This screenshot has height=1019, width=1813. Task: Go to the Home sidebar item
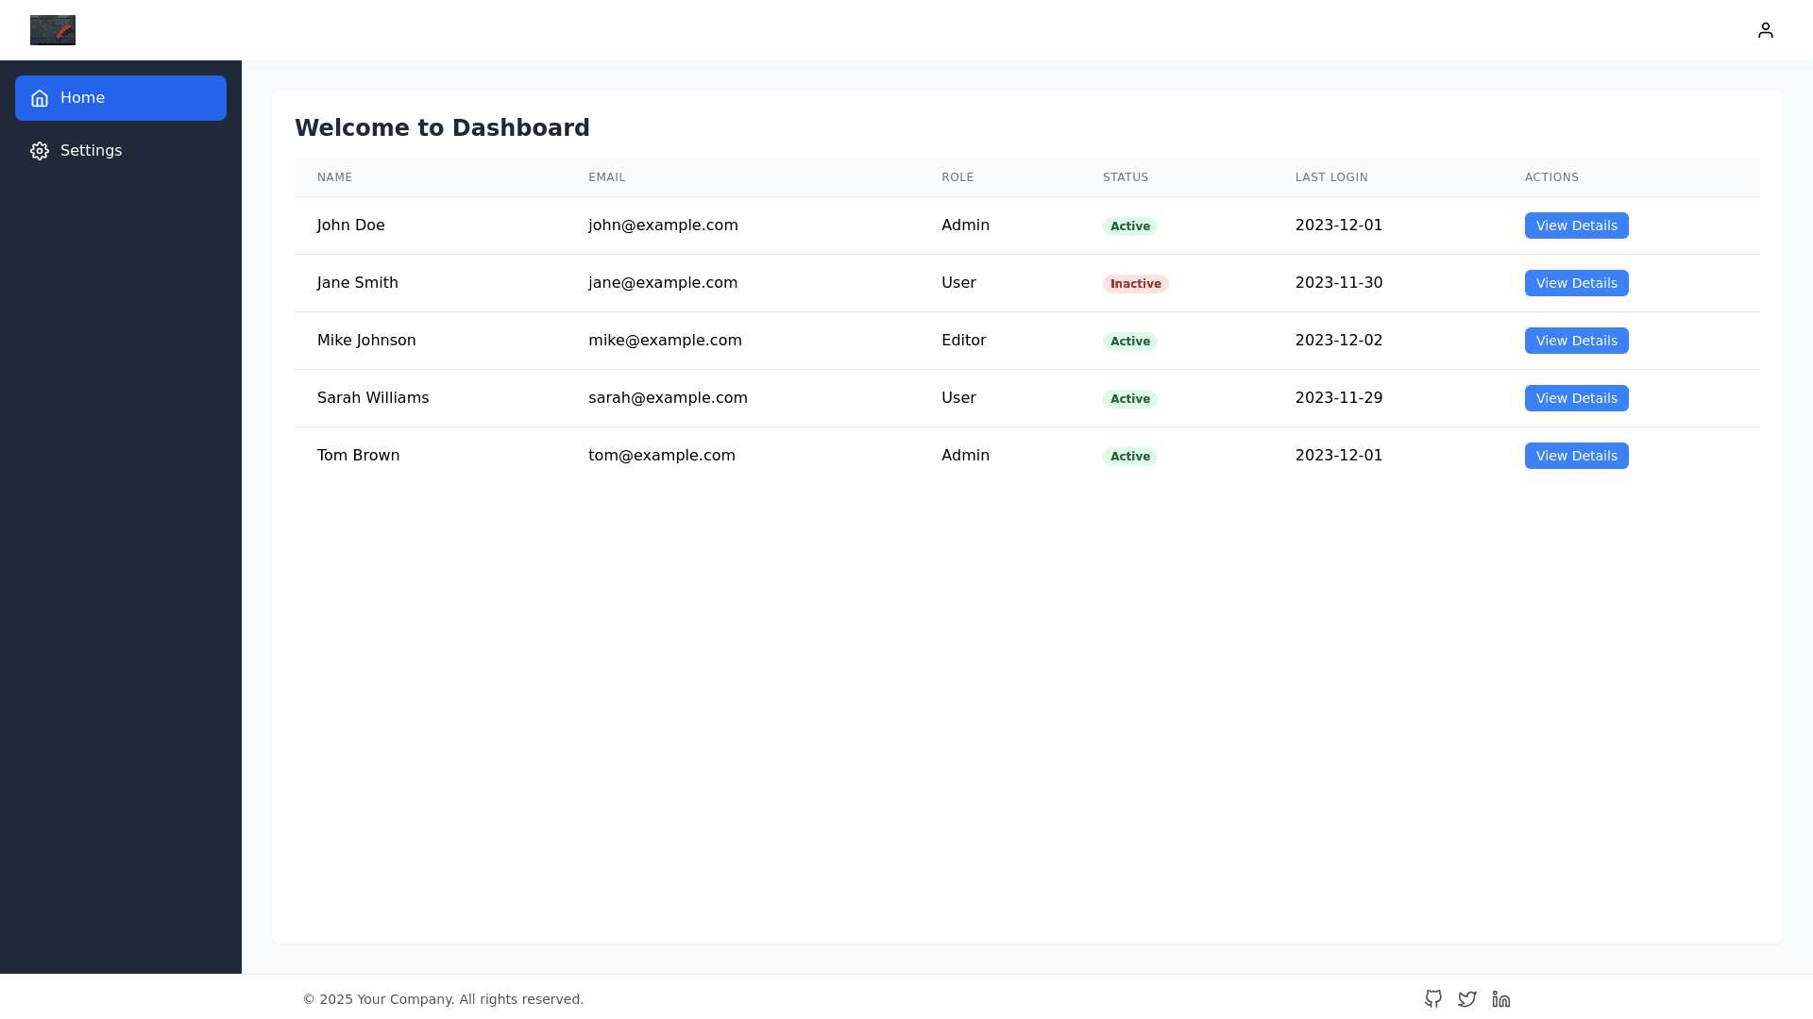point(121,98)
